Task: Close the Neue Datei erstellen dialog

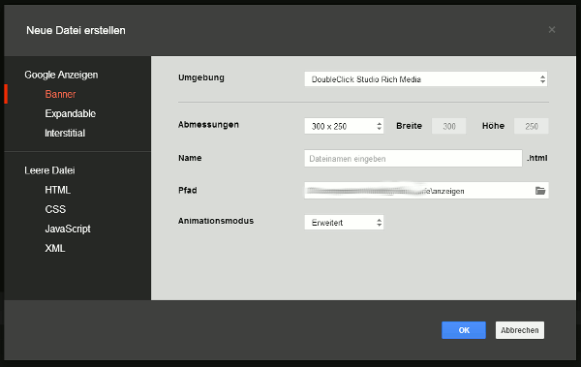Action: tap(552, 30)
